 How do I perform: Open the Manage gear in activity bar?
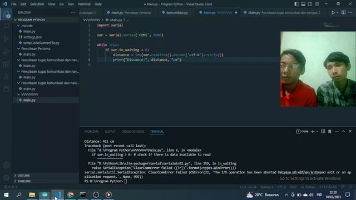click(6, 177)
